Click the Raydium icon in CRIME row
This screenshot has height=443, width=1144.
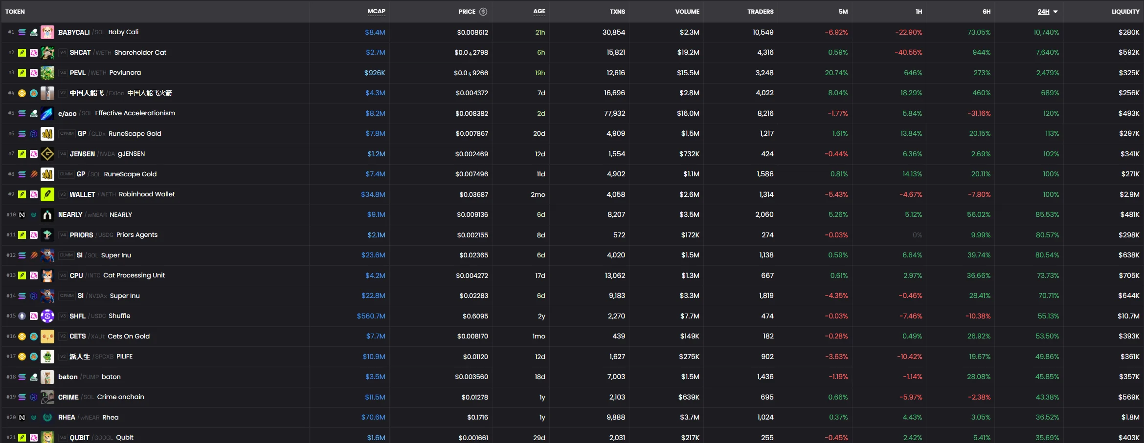34,397
